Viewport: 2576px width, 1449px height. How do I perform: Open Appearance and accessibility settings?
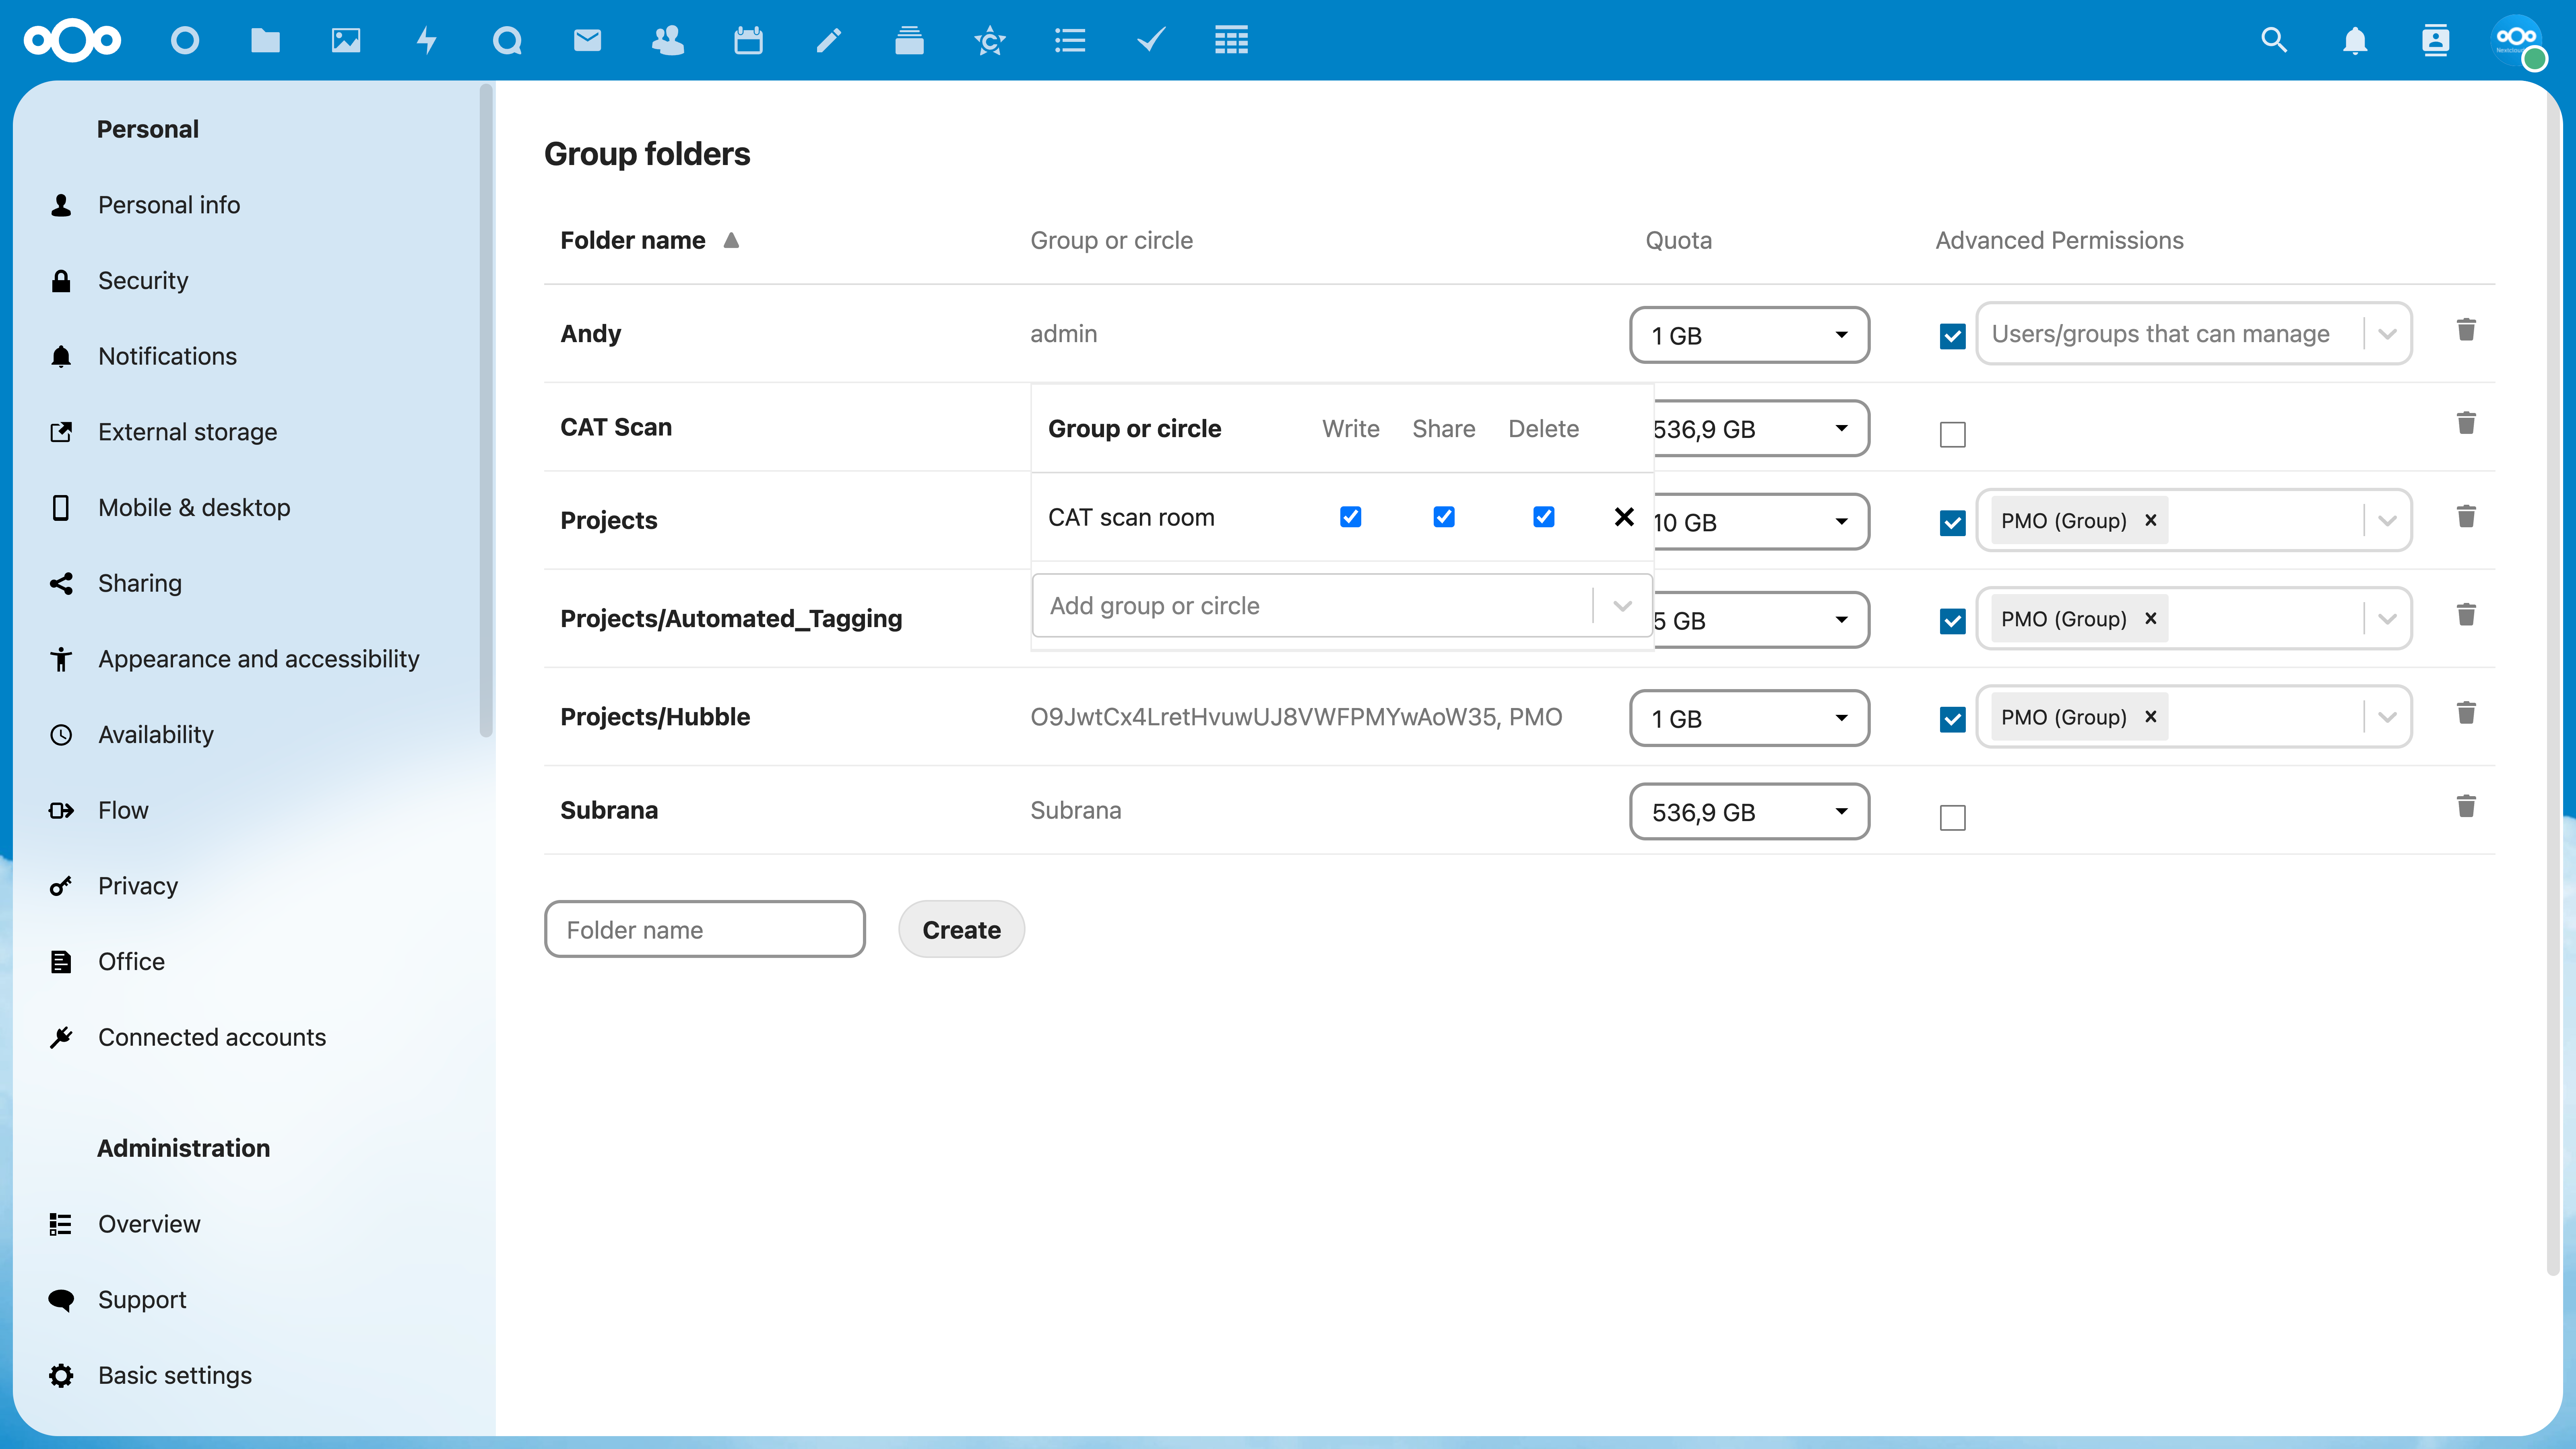[258, 659]
